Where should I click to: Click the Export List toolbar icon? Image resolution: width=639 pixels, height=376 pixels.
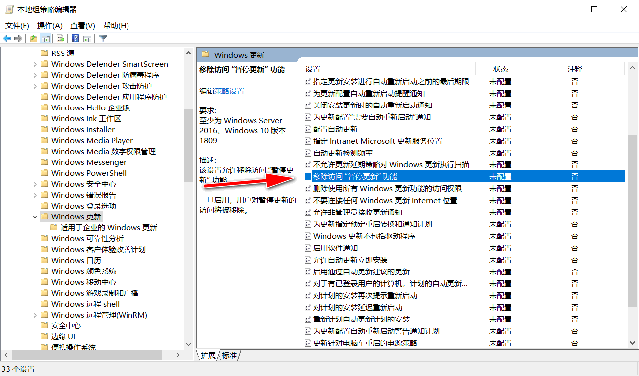point(61,39)
